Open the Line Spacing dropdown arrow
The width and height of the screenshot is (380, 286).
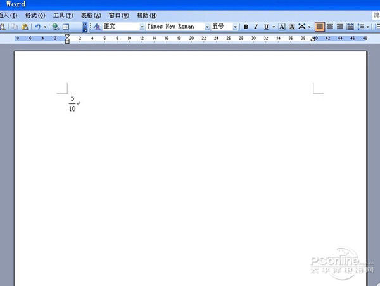click(368, 27)
